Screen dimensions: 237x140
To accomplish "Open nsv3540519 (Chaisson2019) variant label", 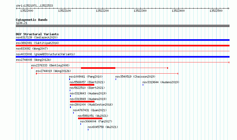I will [x=135, y=77].
